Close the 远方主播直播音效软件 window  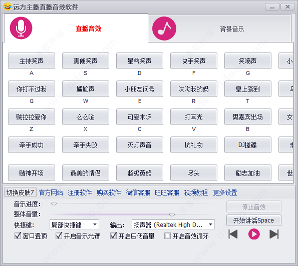(x=288, y=7)
